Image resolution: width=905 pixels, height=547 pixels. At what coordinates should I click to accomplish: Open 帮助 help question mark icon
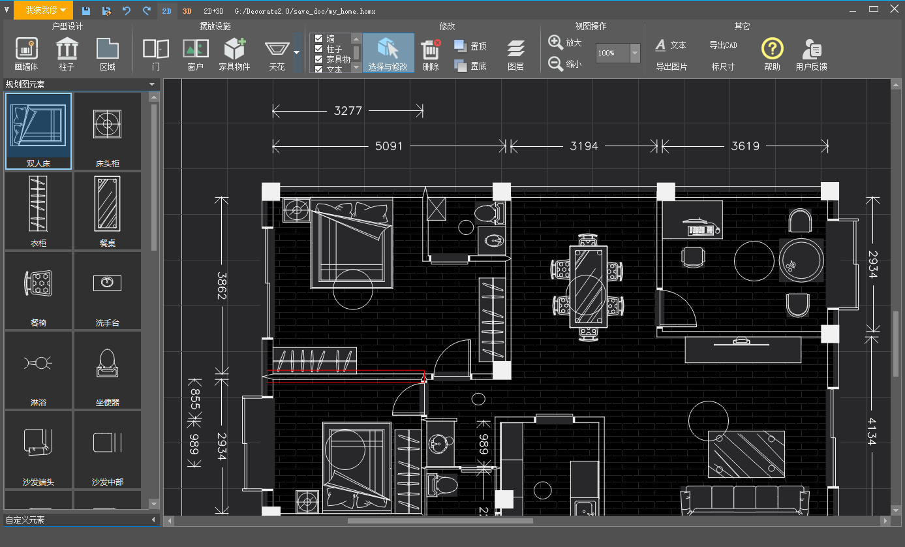[772, 49]
